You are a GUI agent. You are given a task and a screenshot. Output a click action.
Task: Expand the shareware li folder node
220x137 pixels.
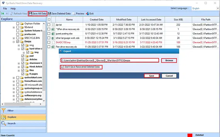(x=19, y=63)
